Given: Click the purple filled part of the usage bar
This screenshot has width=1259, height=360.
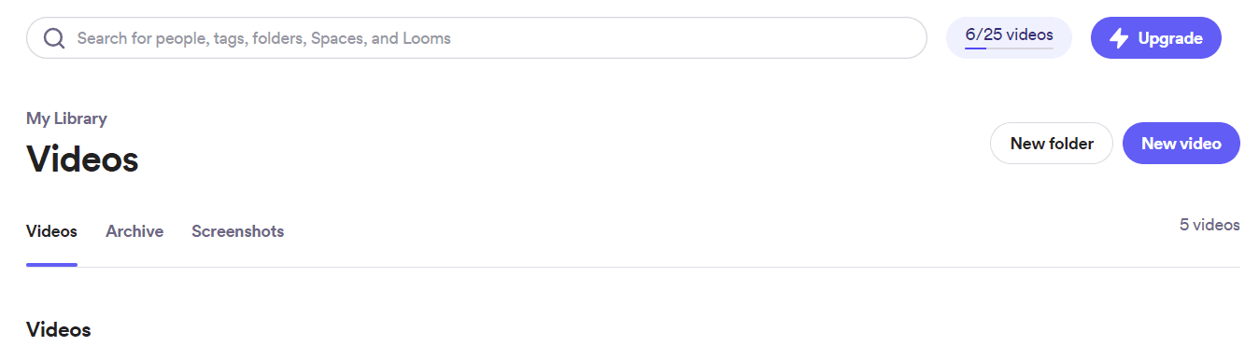Looking at the screenshot, I should pos(975,48).
